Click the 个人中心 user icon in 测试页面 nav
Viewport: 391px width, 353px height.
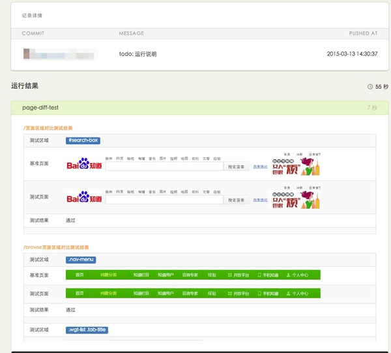(288, 294)
